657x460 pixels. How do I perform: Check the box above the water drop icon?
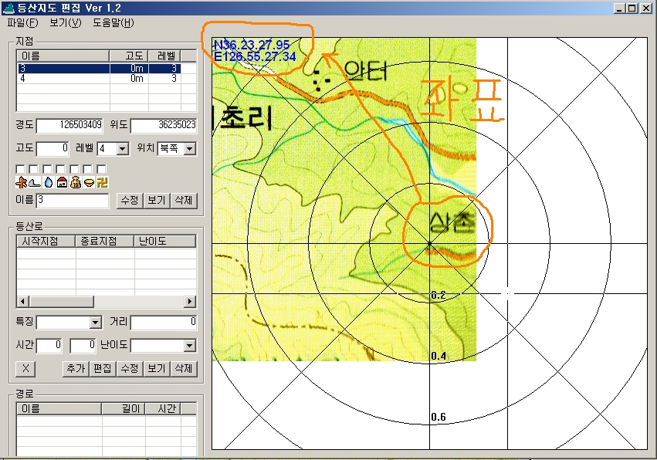tap(47, 169)
